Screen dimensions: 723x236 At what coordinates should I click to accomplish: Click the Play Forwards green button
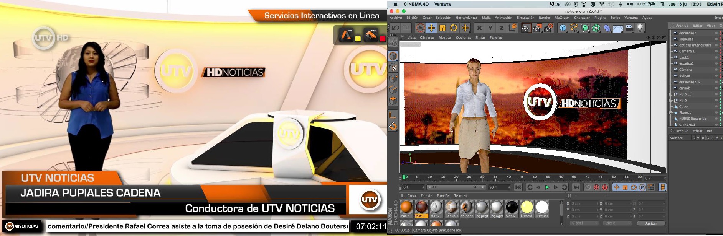pos(547,187)
